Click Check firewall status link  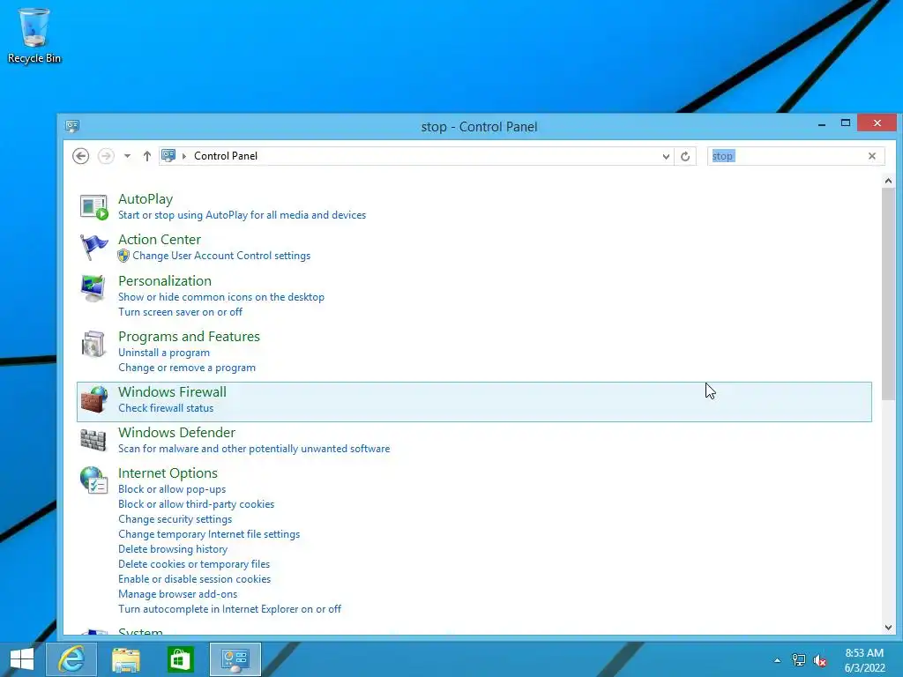click(166, 408)
